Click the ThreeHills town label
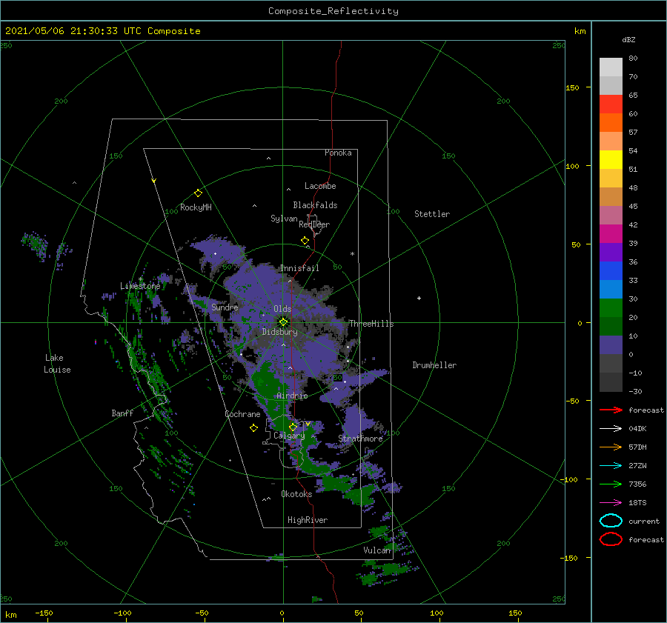 [371, 324]
